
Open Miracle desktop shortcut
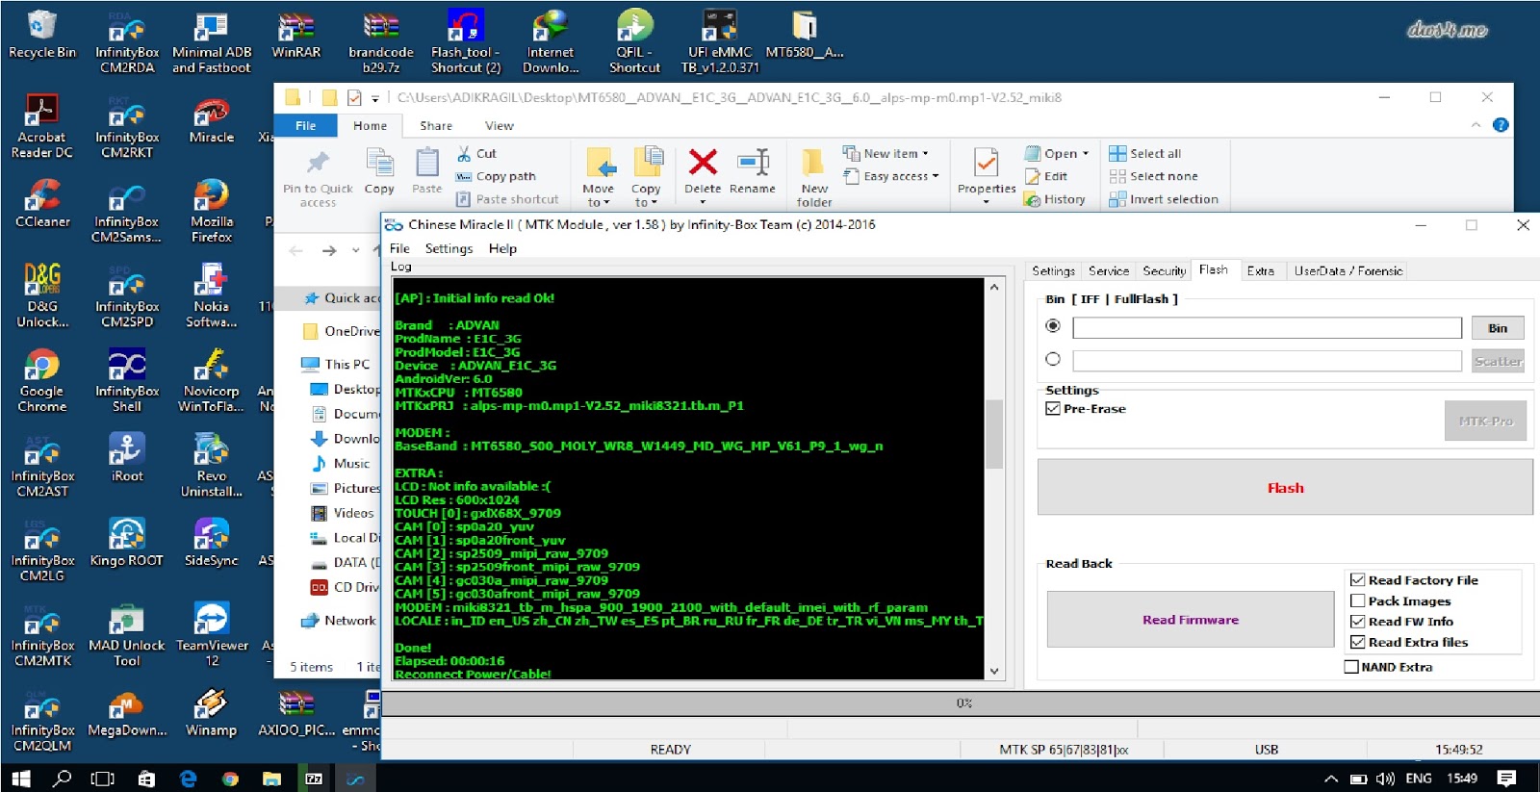(211, 121)
